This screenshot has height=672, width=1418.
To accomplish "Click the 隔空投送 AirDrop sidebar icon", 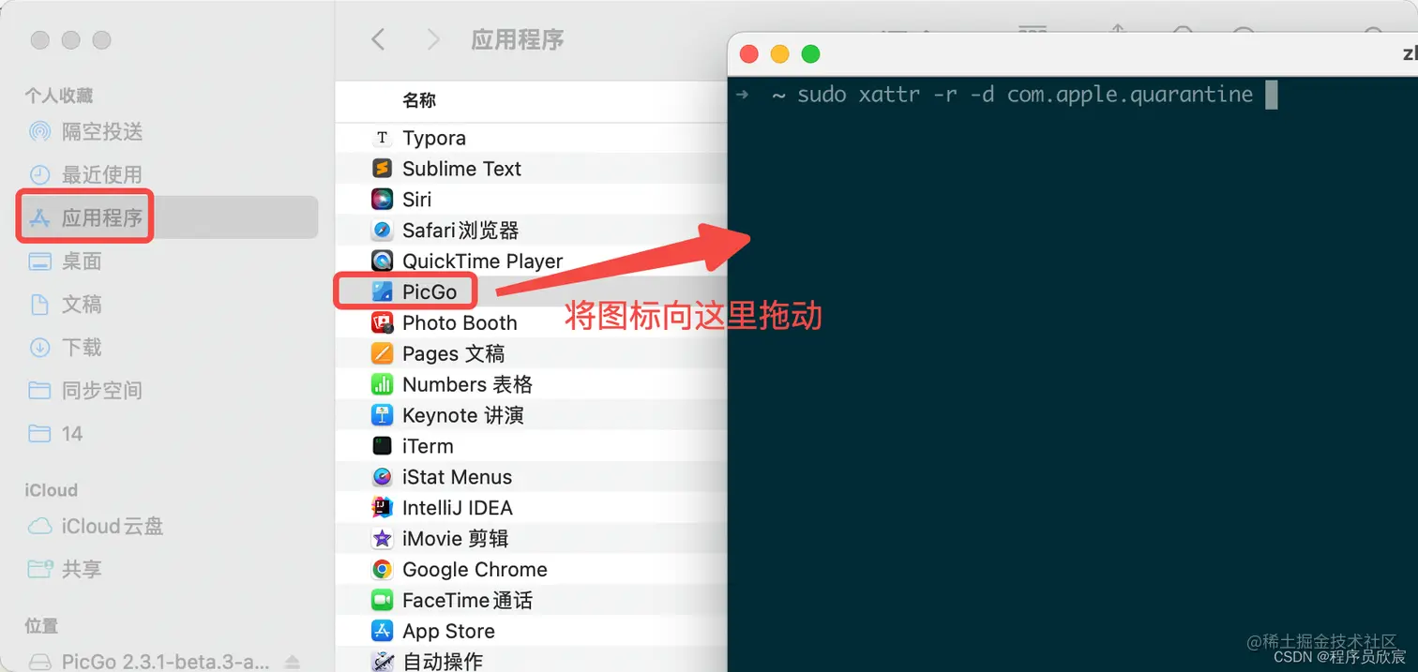I will [39, 132].
